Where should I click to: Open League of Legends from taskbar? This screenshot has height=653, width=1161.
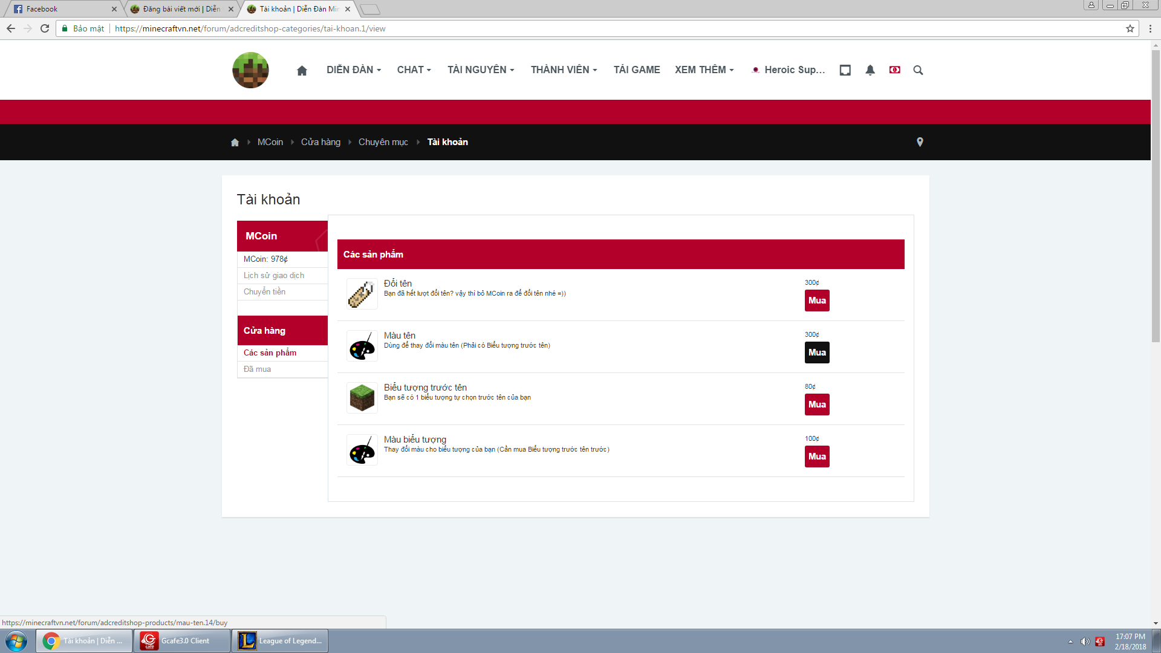click(281, 641)
